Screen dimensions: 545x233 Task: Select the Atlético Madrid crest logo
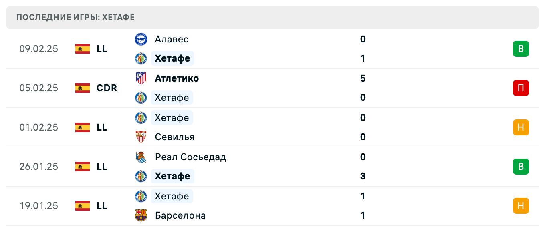[x=141, y=78]
